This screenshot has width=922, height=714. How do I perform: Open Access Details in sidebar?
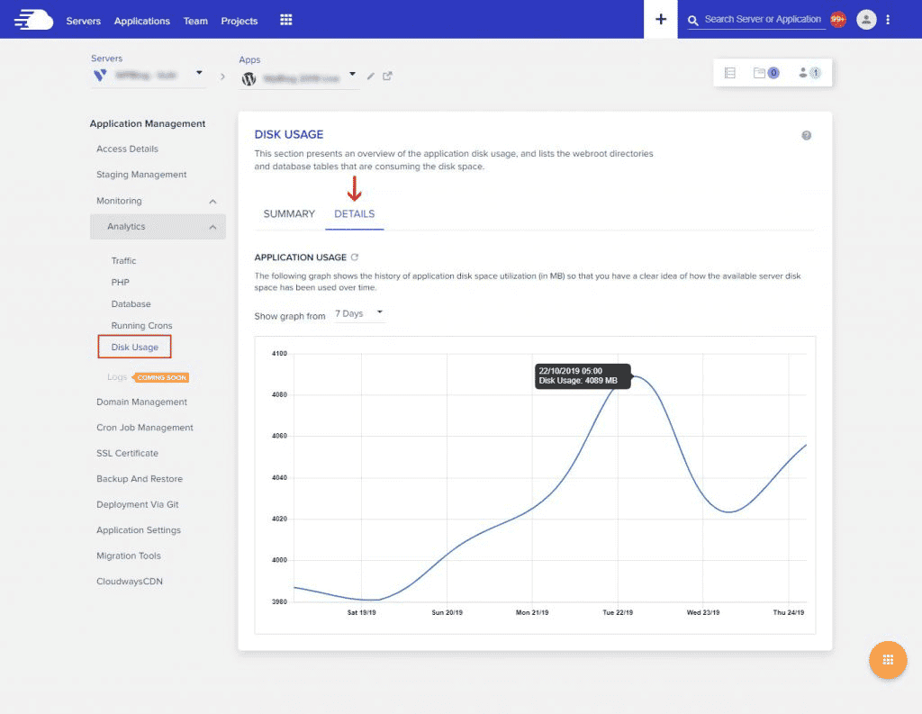pyautogui.click(x=127, y=149)
